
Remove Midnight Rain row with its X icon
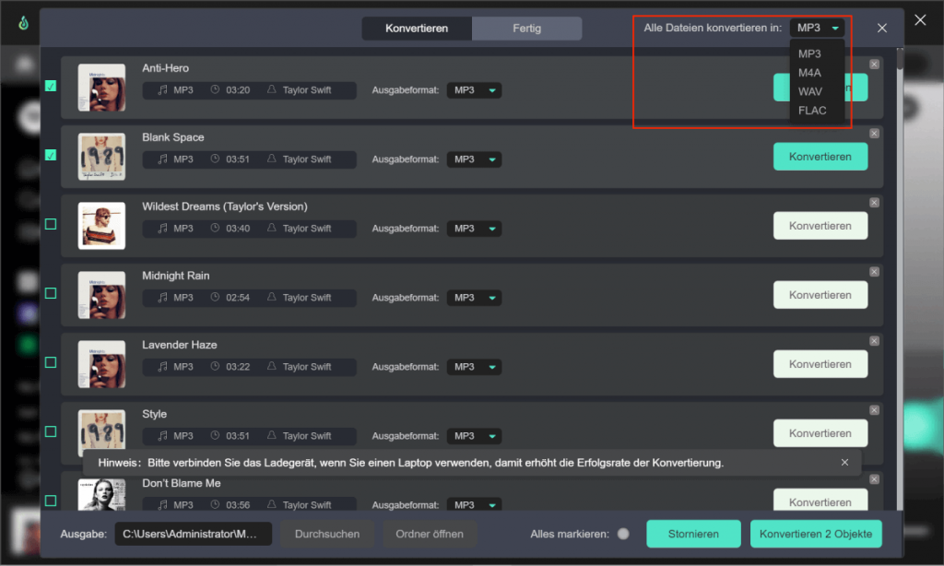pyautogui.click(x=874, y=272)
